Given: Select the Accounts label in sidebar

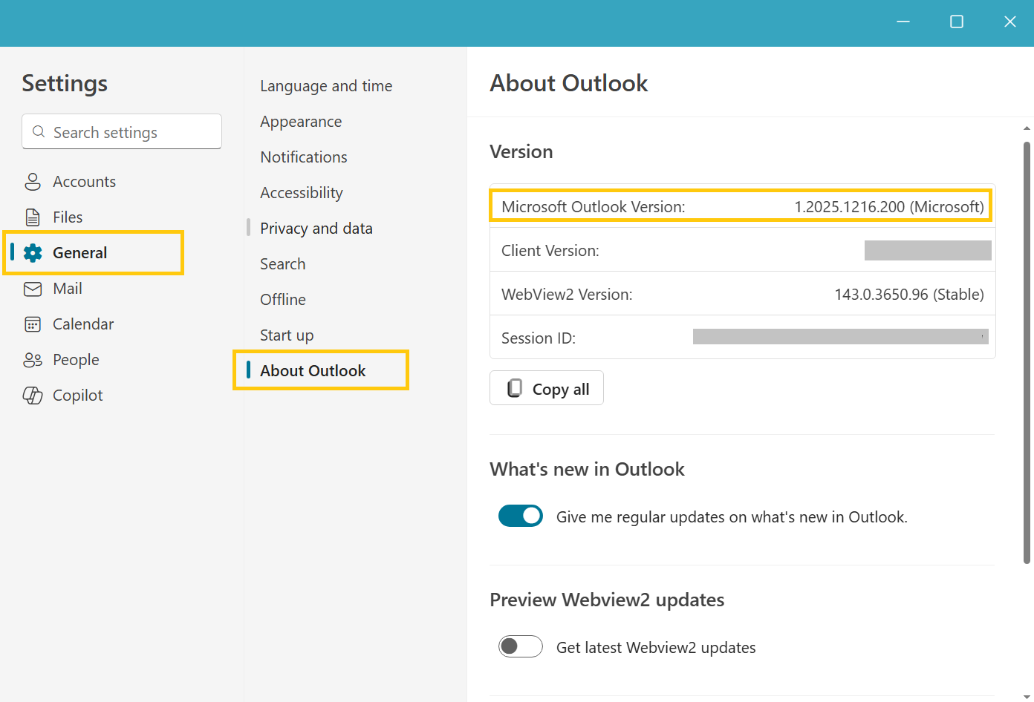Looking at the screenshot, I should pyautogui.click(x=84, y=182).
